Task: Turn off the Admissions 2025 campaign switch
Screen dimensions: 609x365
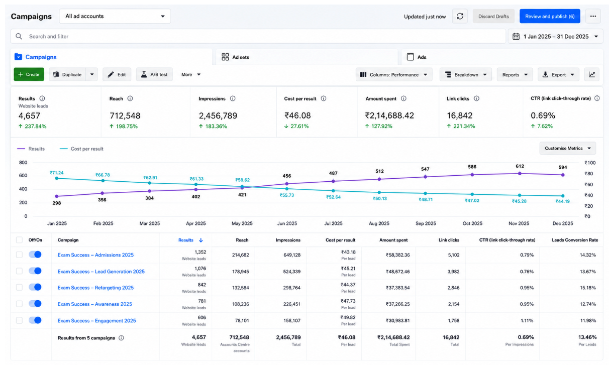Action: 35,255
